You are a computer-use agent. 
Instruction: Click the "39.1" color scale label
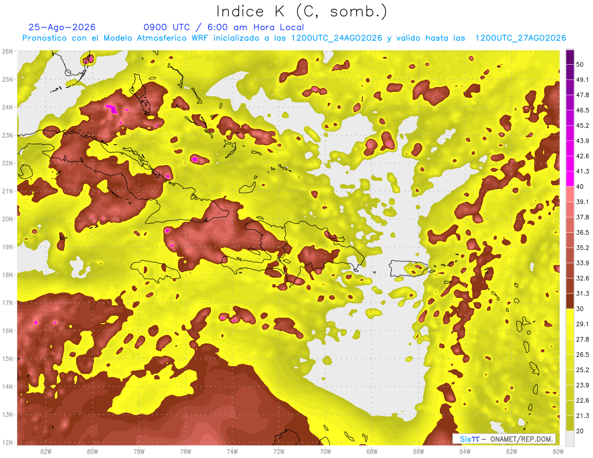pyautogui.click(x=582, y=202)
